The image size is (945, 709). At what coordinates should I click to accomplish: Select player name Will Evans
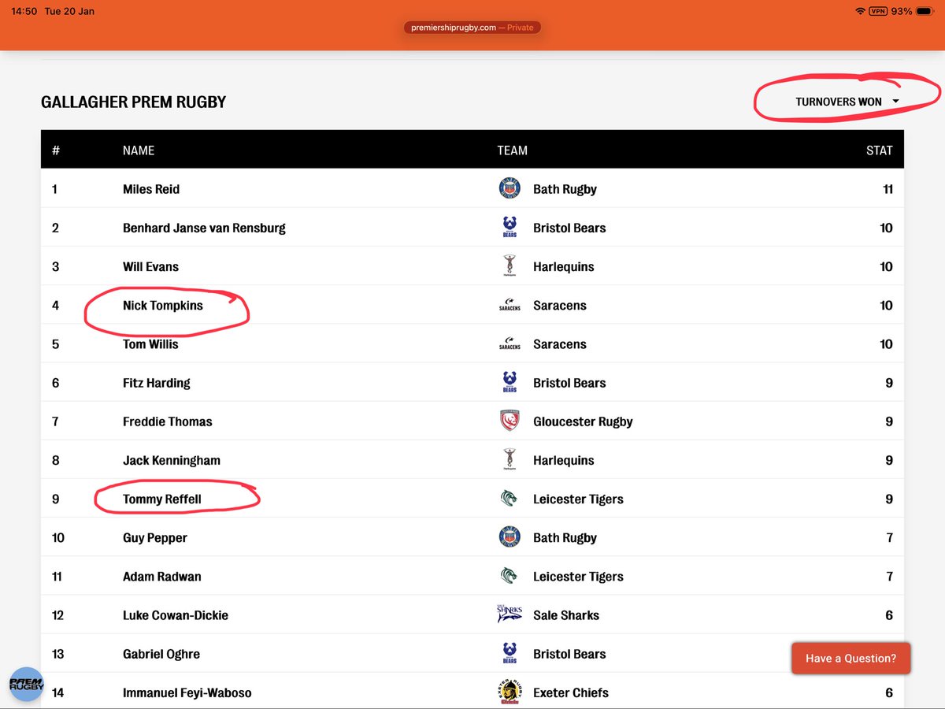[150, 266]
